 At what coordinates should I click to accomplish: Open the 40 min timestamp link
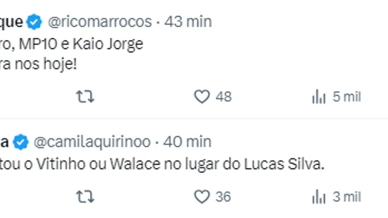pyautogui.click(x=187, y=142)
